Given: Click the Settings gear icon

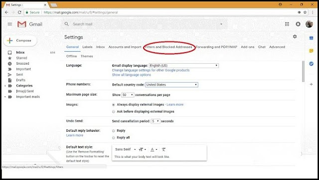Looking at the screenshot, I should point(295,36).
